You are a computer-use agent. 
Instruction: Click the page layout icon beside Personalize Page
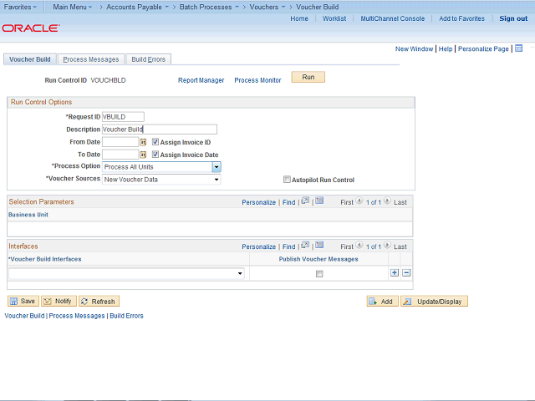coord(518,48)
